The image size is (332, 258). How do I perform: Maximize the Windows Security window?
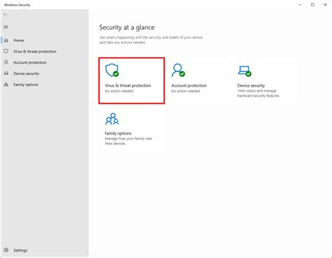pyautogui.click(x=312, y=5)
